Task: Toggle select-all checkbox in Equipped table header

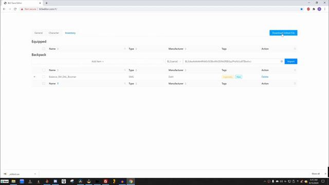Action: 44,49
